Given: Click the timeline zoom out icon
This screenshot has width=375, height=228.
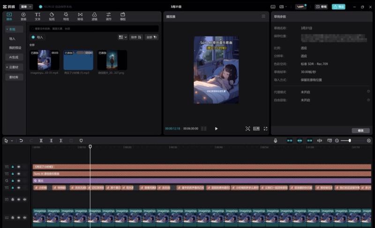Looking at the screenshot, I should pyautogui.click(x=337, y=141).
